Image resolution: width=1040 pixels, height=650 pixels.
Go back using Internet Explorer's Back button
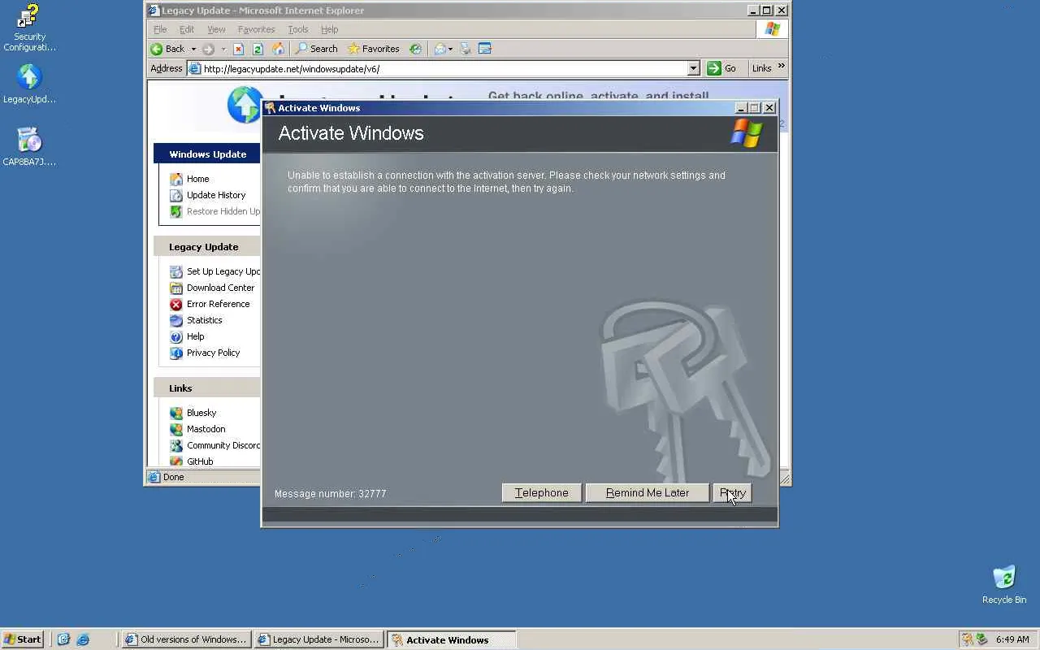[x=168, y=49]
